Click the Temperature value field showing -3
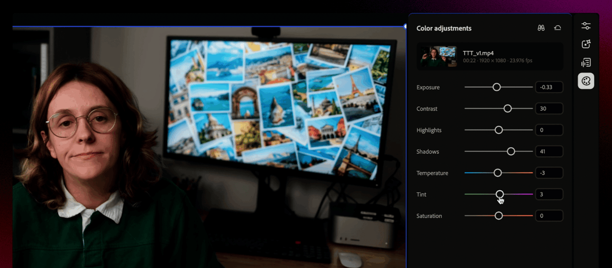The width and height of the screenshot is (612, 268). coord(549,173)
